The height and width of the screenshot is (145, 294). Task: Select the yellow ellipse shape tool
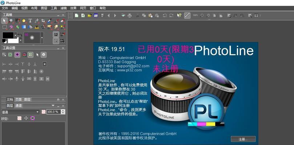coord(24,21)
